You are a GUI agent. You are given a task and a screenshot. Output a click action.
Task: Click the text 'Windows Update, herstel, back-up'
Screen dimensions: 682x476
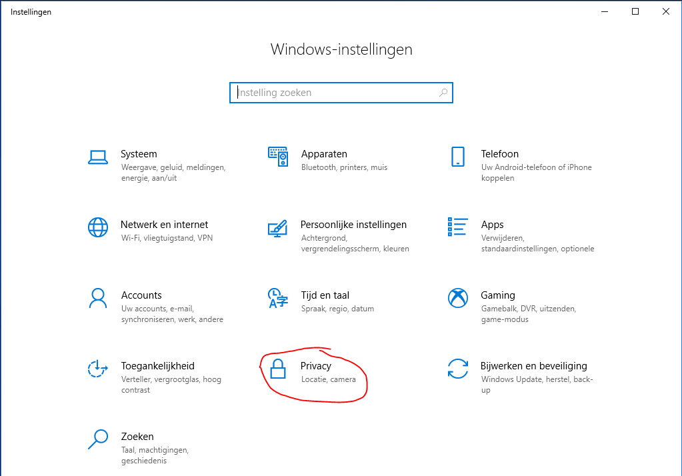tap(537, 385)
